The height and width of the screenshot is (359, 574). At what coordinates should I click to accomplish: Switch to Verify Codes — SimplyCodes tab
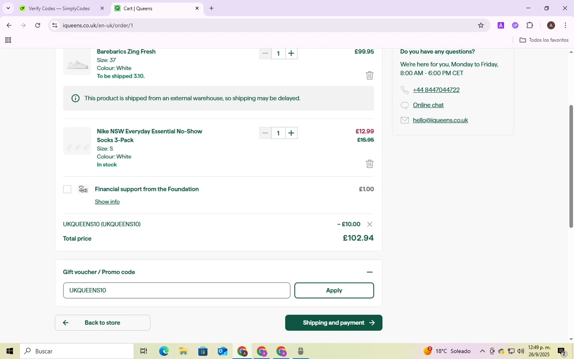pyautogui.click(x=59, y=8)
